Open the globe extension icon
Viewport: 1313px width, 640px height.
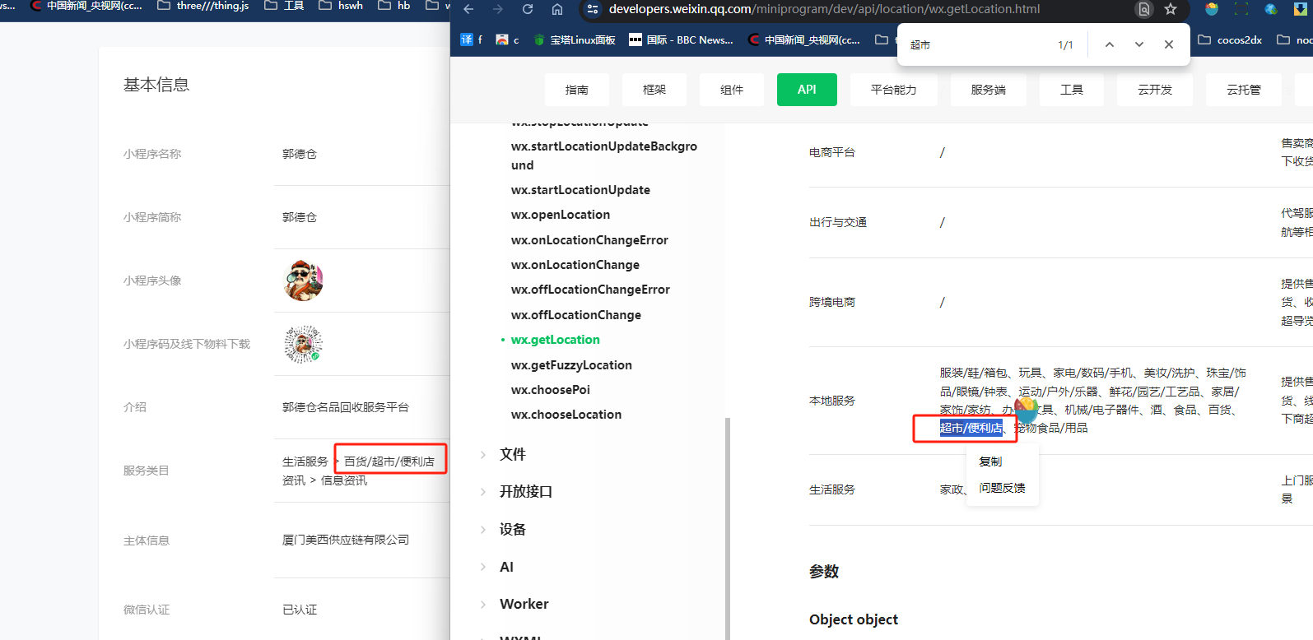pyautogui.click(x=1271, y=9)
